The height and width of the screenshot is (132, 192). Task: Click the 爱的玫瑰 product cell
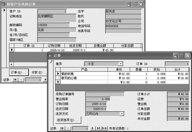pos(84,74)
